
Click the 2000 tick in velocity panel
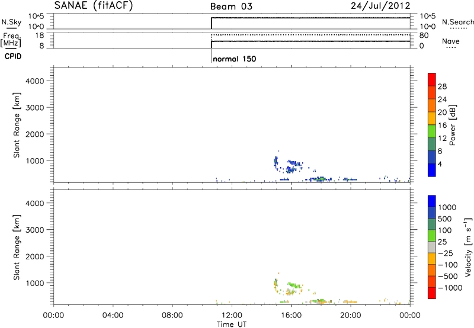pos(35,256)
